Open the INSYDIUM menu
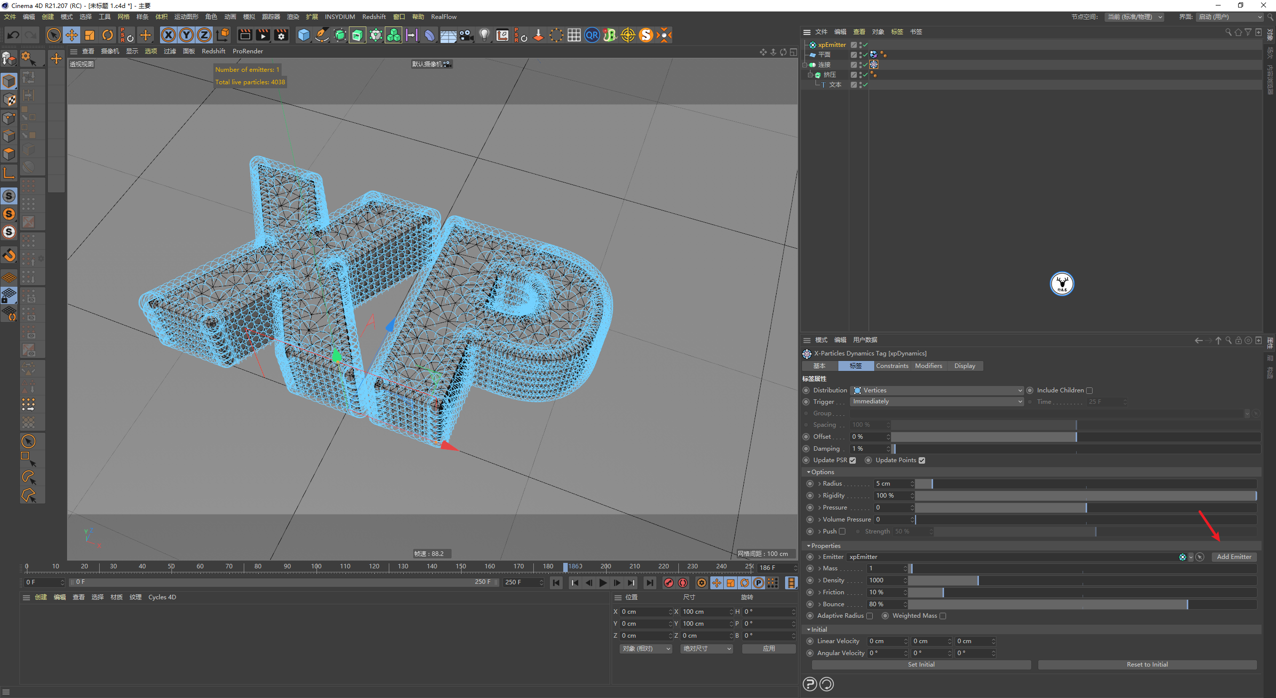The width and height of the screenshot is (1276, 698). coord(339,17)
